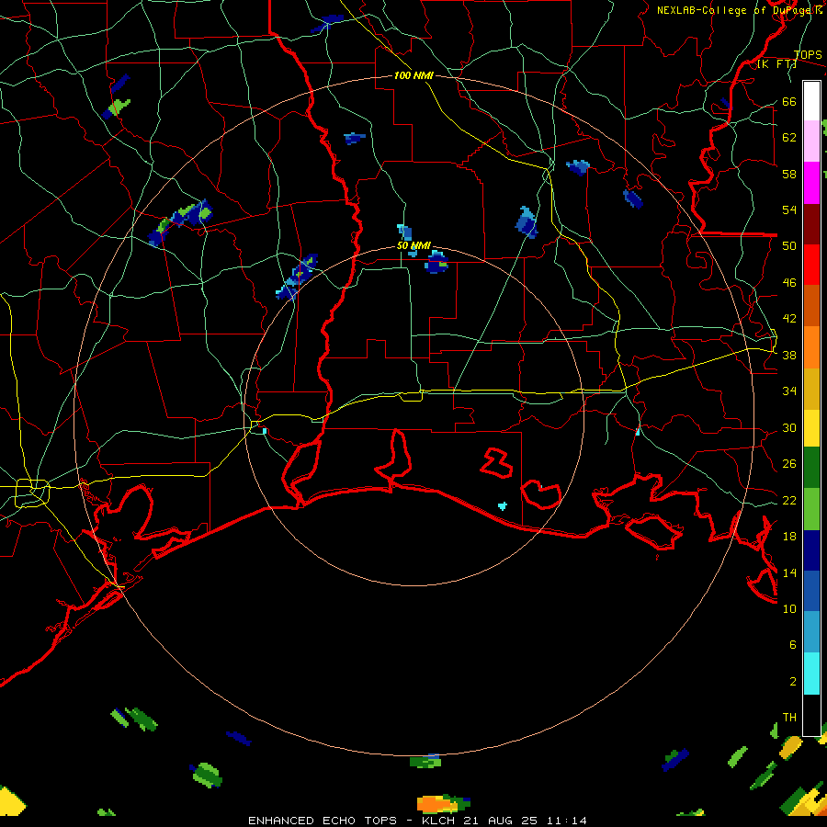Screen dimensions: 827x827
Task: Click the legend value '18'
Action: pyautogui.click(x=789, y=537)
